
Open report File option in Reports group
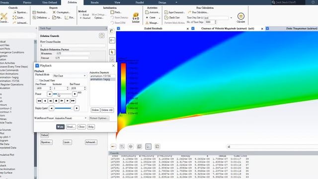(x=57, y=18)
